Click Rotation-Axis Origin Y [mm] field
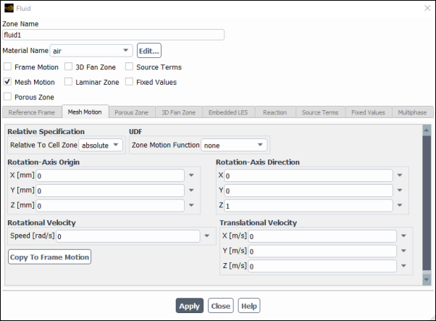Image resolution: width=436 pixels, height=321 pixels. click(x=110, y=191)
